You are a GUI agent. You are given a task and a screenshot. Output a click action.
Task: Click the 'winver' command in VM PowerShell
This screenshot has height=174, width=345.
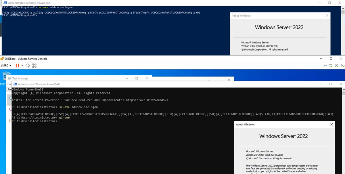pyautogui.click(x=64, y=118)
